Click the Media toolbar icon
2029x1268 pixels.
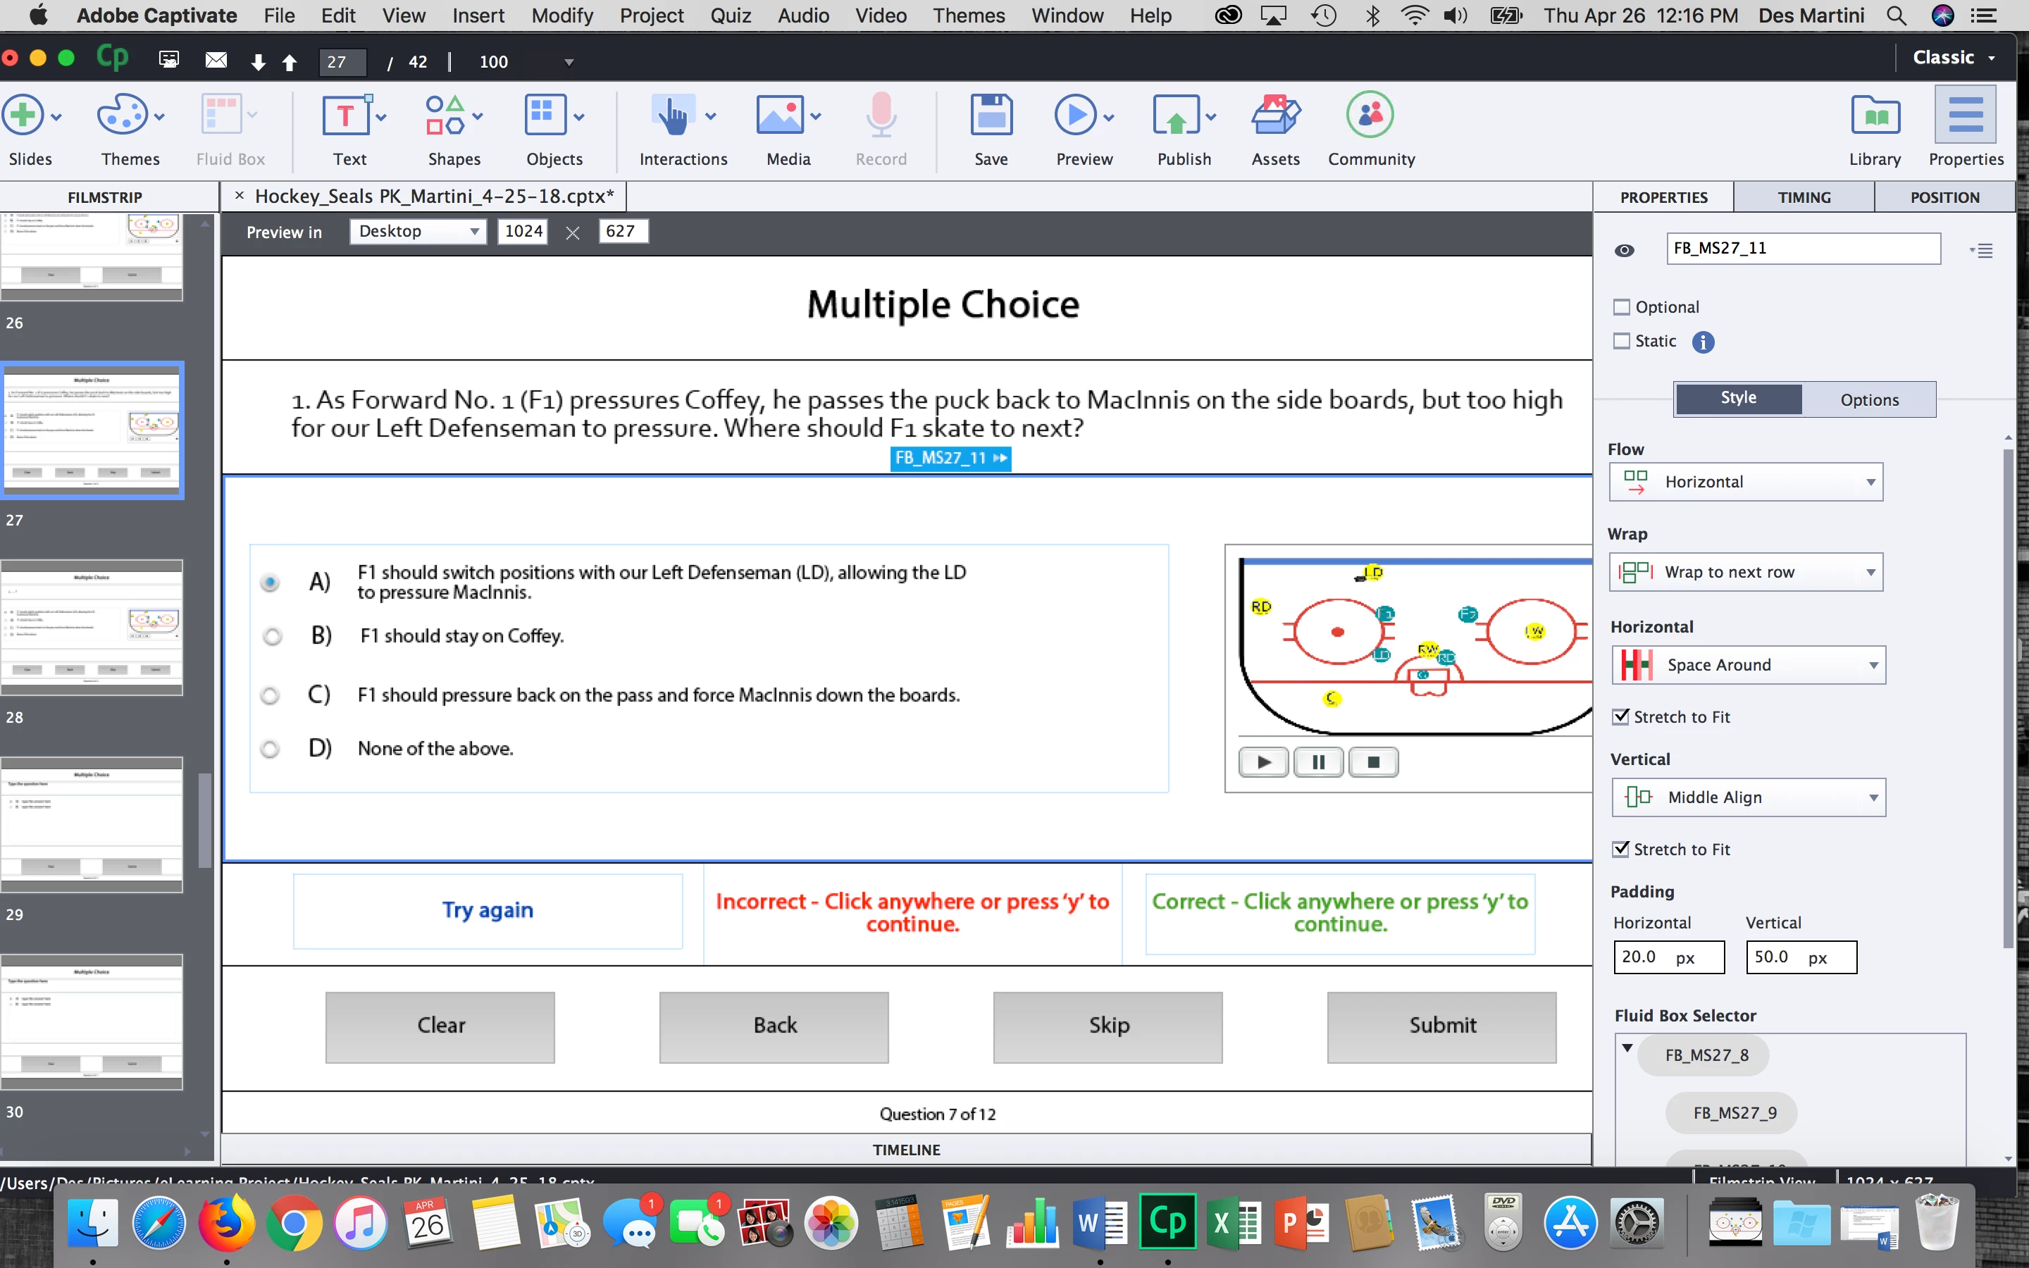click(x=780, y=116)
